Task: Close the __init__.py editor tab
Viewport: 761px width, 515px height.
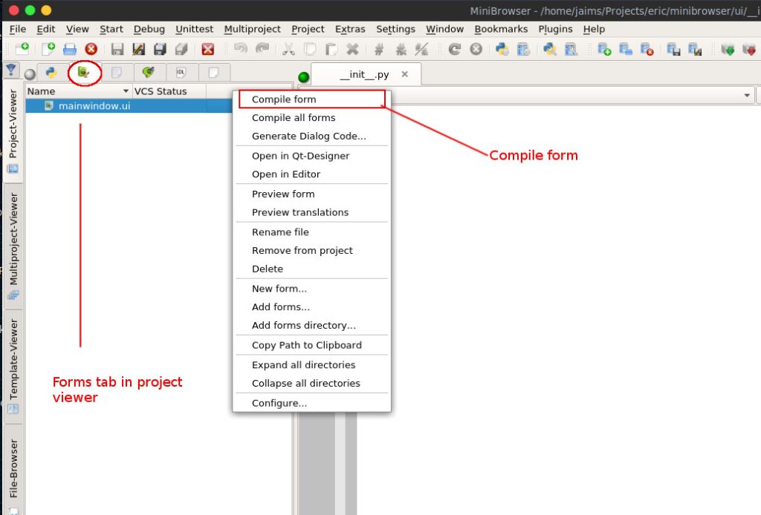Action: (x=405, y=74)
